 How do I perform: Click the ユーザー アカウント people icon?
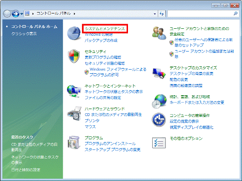click(x=159, y=33)
